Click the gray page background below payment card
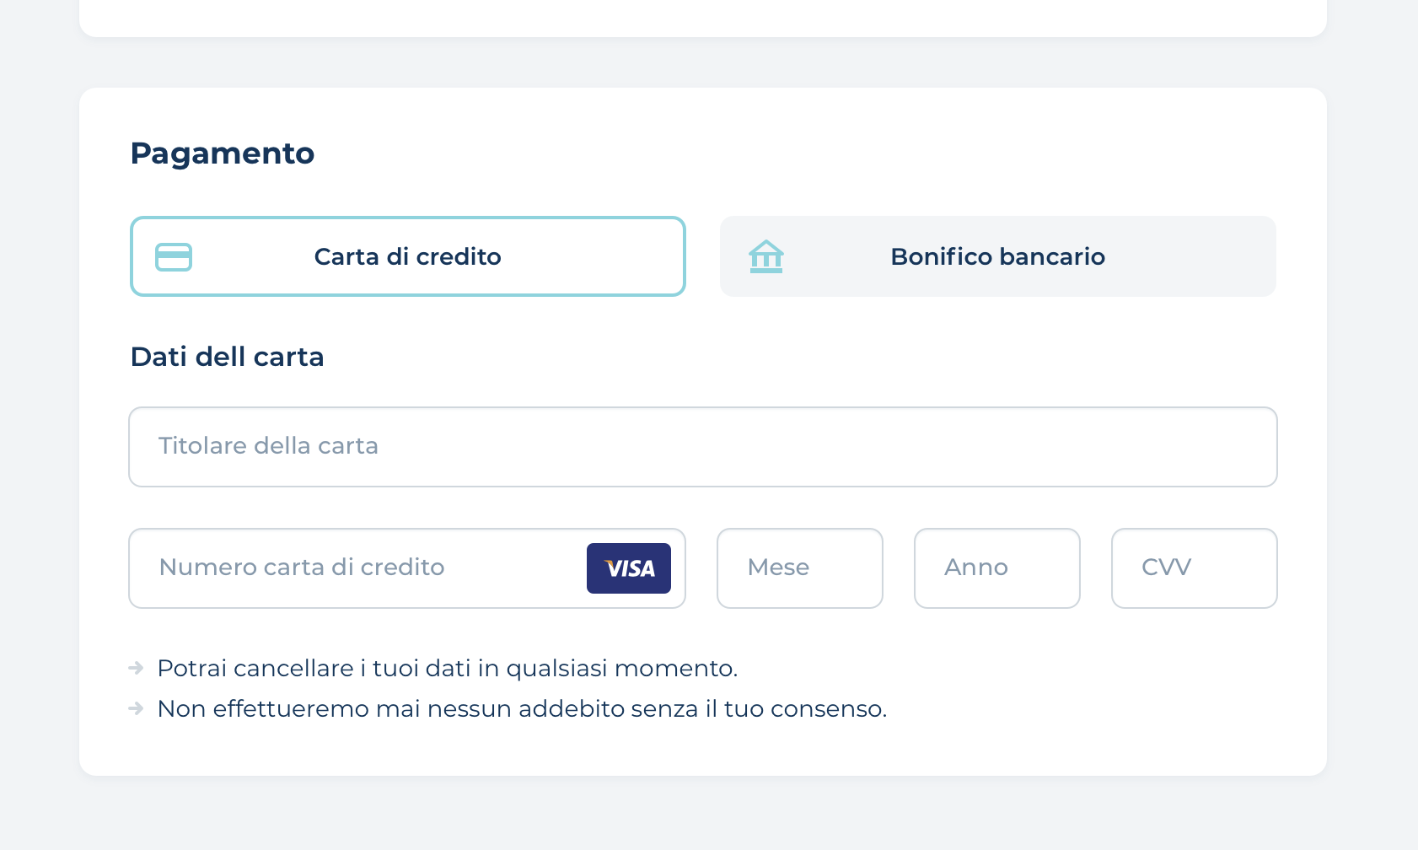 pyautogui.click(x=702, y=814)
